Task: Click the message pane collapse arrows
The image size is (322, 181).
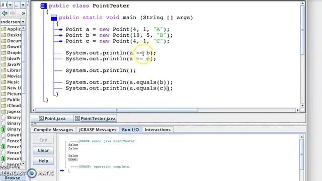Action: (x=34, y=124)
